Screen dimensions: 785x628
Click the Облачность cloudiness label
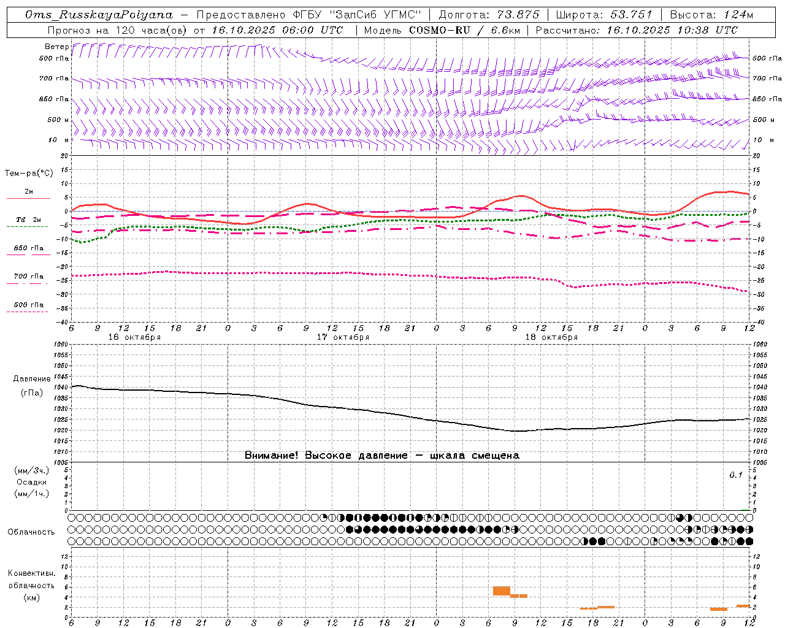coord(31,532)
